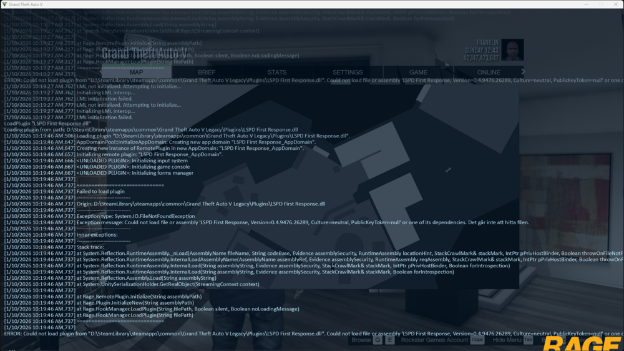Click the Rockstar Games Account hint label
Viewport: 624px width, 351px height.
click(x=434, y=340)
